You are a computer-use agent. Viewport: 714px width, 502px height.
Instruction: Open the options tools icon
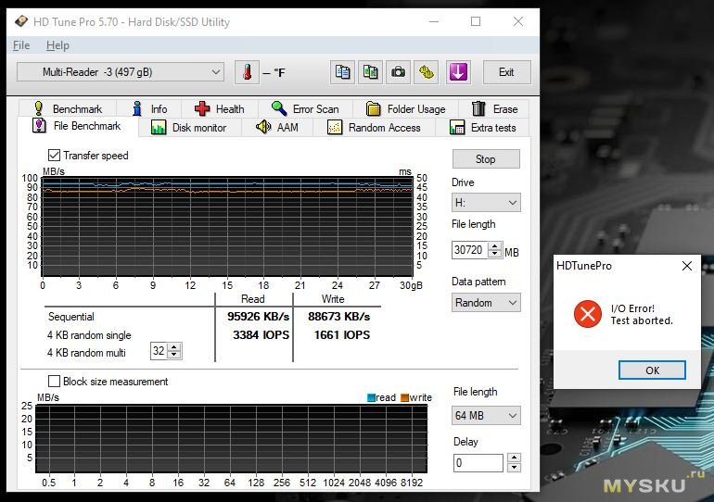(427, 72)
